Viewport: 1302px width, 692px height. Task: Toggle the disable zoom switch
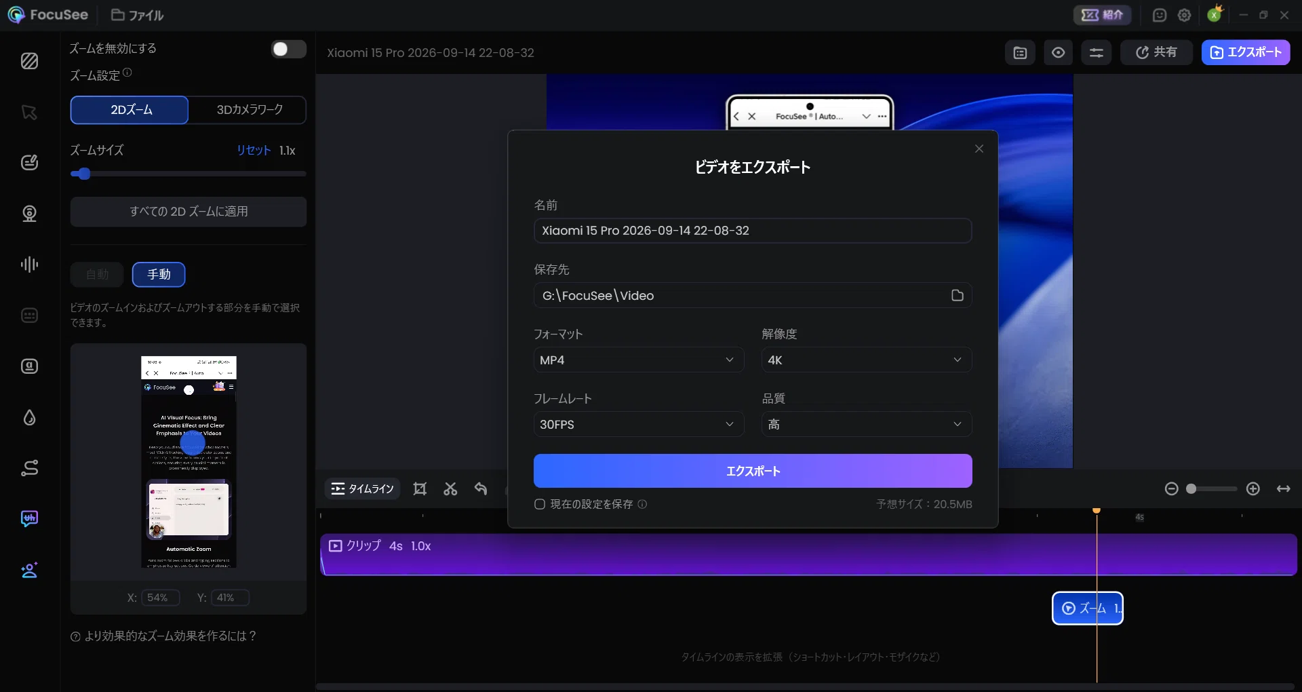pos(289,49)
